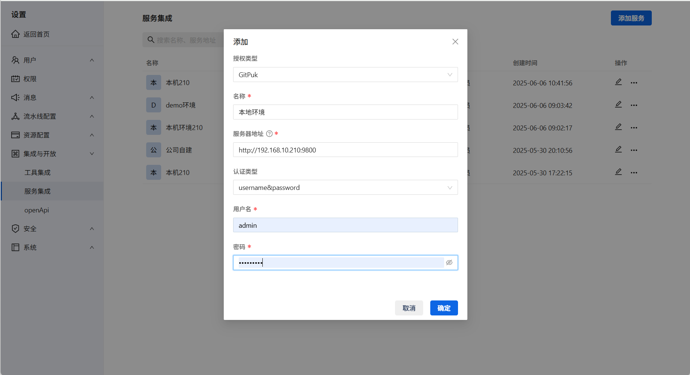Click the 添加服务 button

(631, 18)
